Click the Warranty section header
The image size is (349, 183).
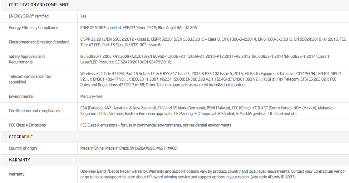coord(19,160)
